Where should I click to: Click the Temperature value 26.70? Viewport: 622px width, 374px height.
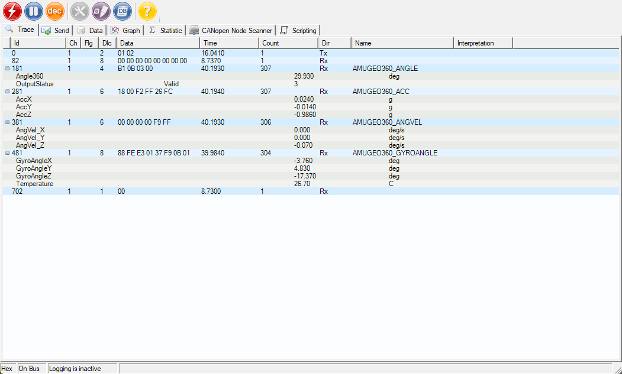(x=302, y=184)
